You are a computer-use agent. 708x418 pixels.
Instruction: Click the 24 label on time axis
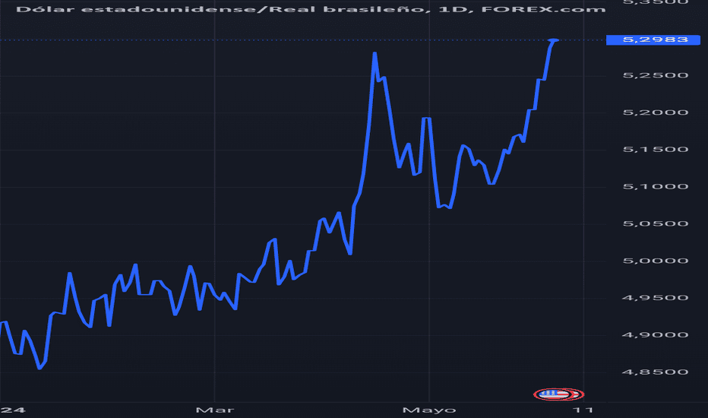point(13,410)
